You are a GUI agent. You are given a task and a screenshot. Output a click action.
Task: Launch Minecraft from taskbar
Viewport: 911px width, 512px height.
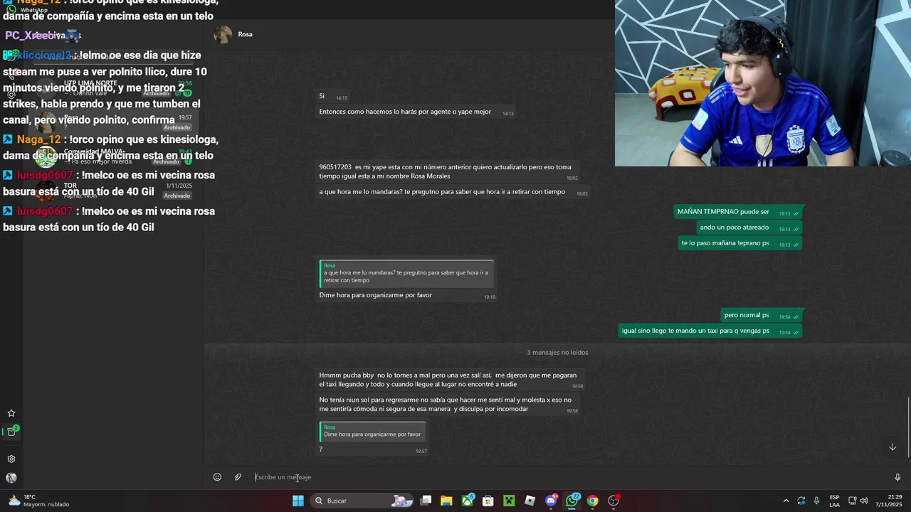509,501
